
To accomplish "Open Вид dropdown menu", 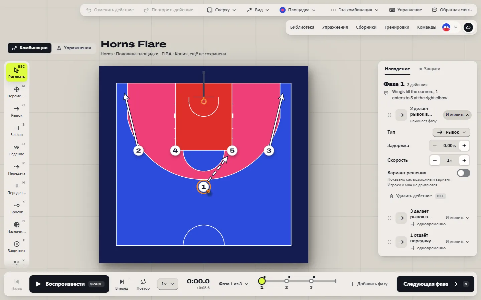I will (258, 10).
